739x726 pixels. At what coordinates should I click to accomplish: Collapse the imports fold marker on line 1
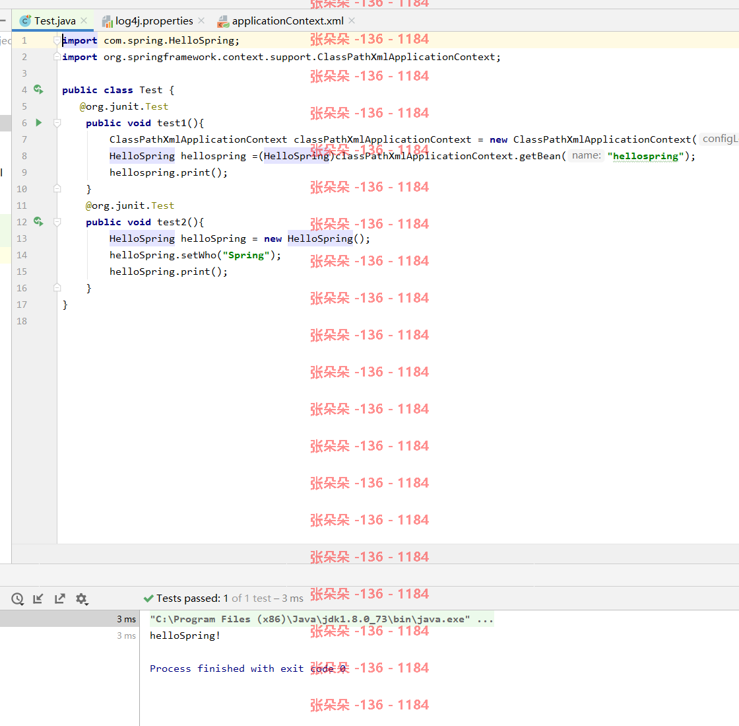pos(57,40)
